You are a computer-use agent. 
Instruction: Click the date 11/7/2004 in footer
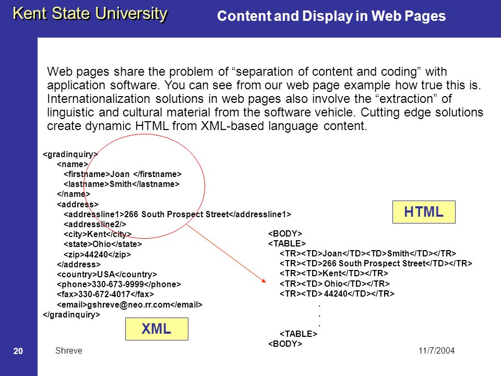pos(436,351)
